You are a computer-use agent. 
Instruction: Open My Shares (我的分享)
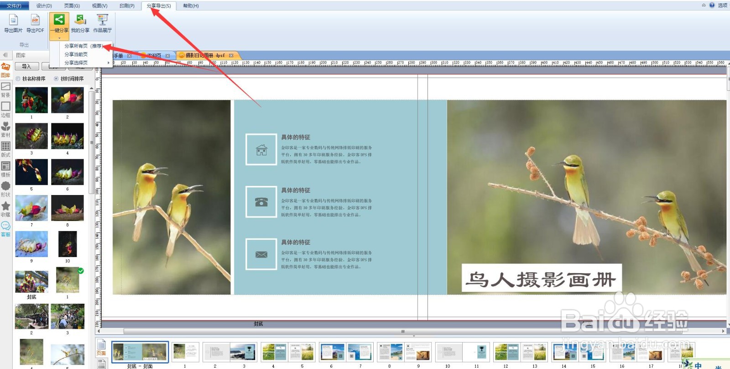point(80,23)
